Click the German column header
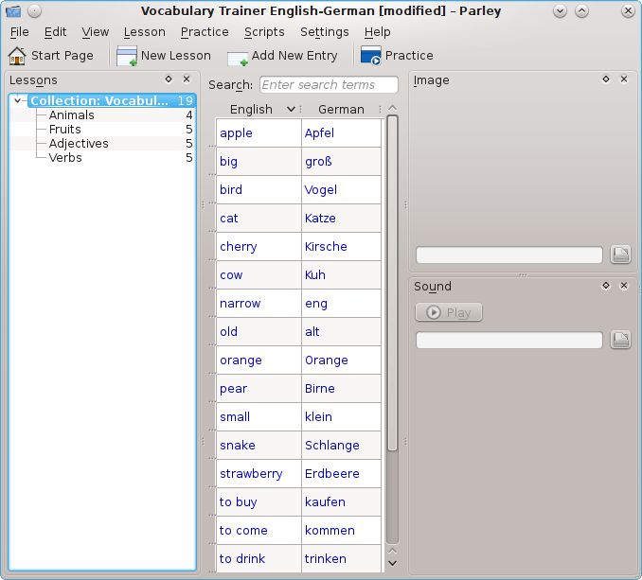This screenshot has height=580, width=642. (341, 110)
